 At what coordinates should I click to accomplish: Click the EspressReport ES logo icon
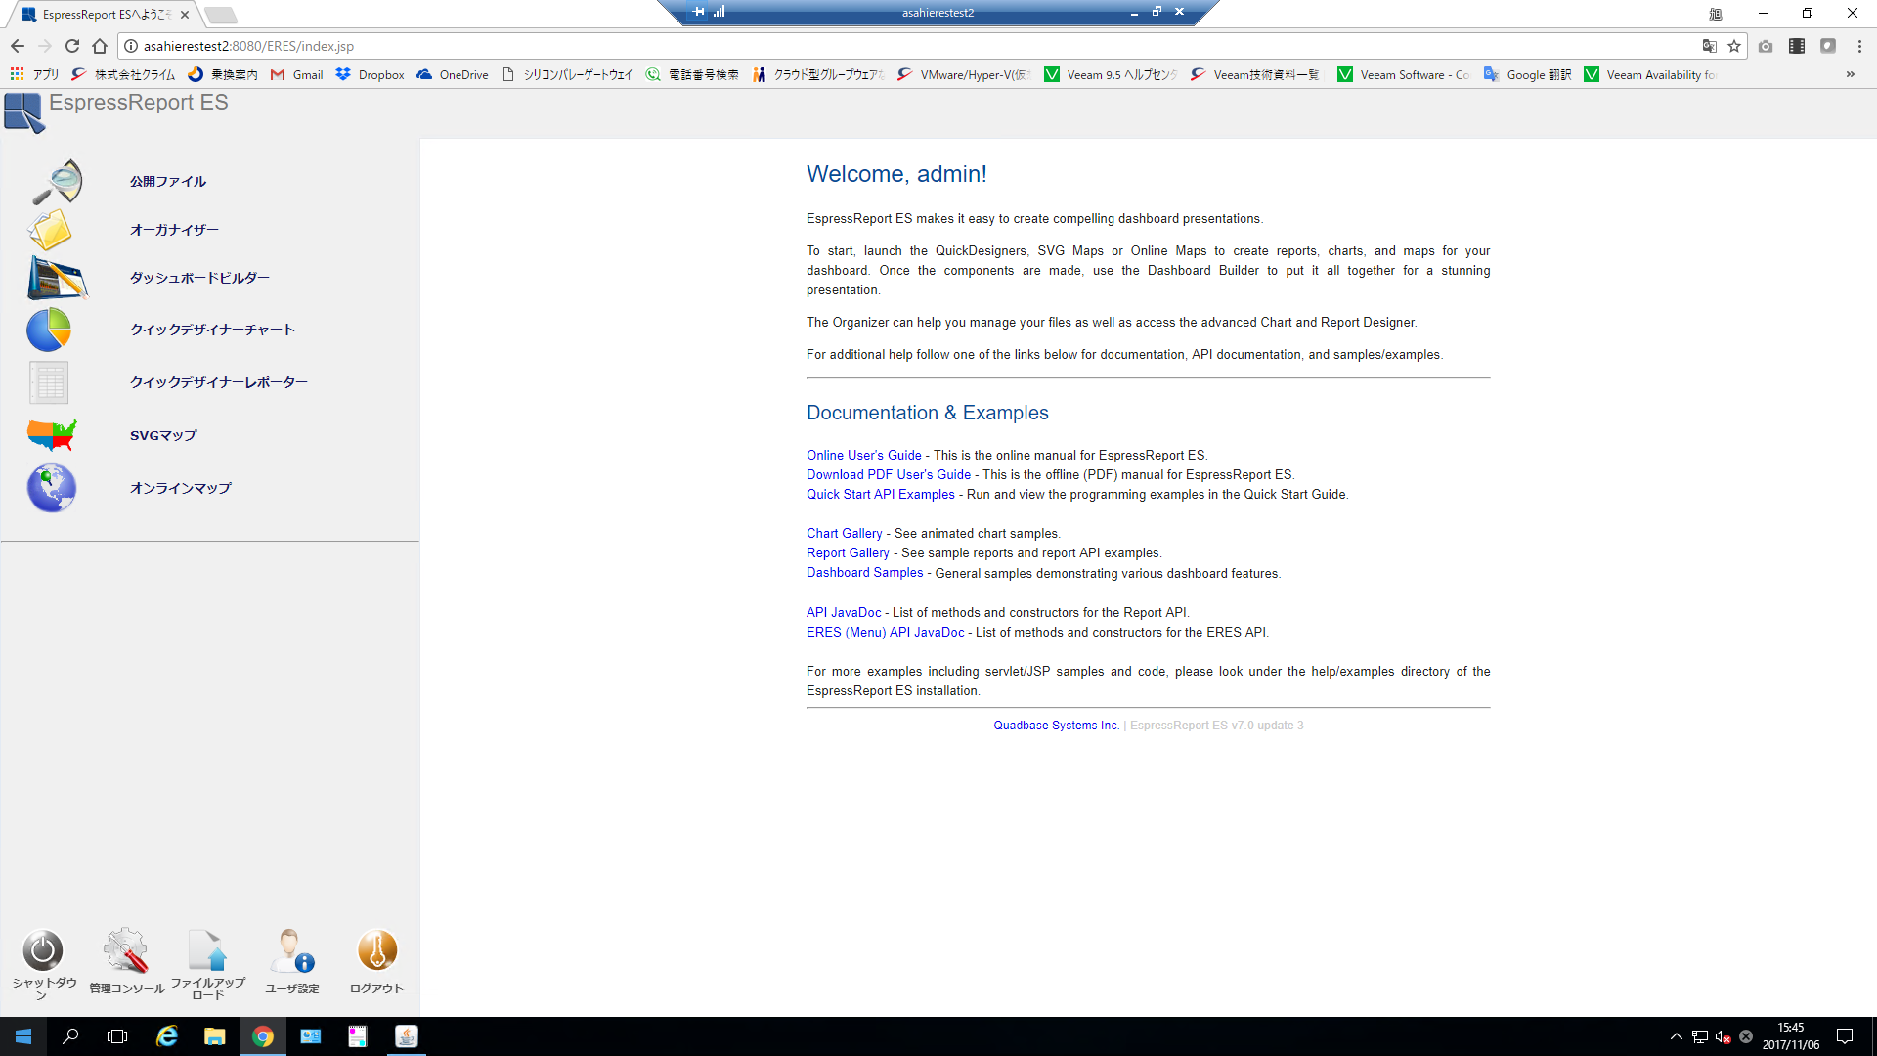23,112
